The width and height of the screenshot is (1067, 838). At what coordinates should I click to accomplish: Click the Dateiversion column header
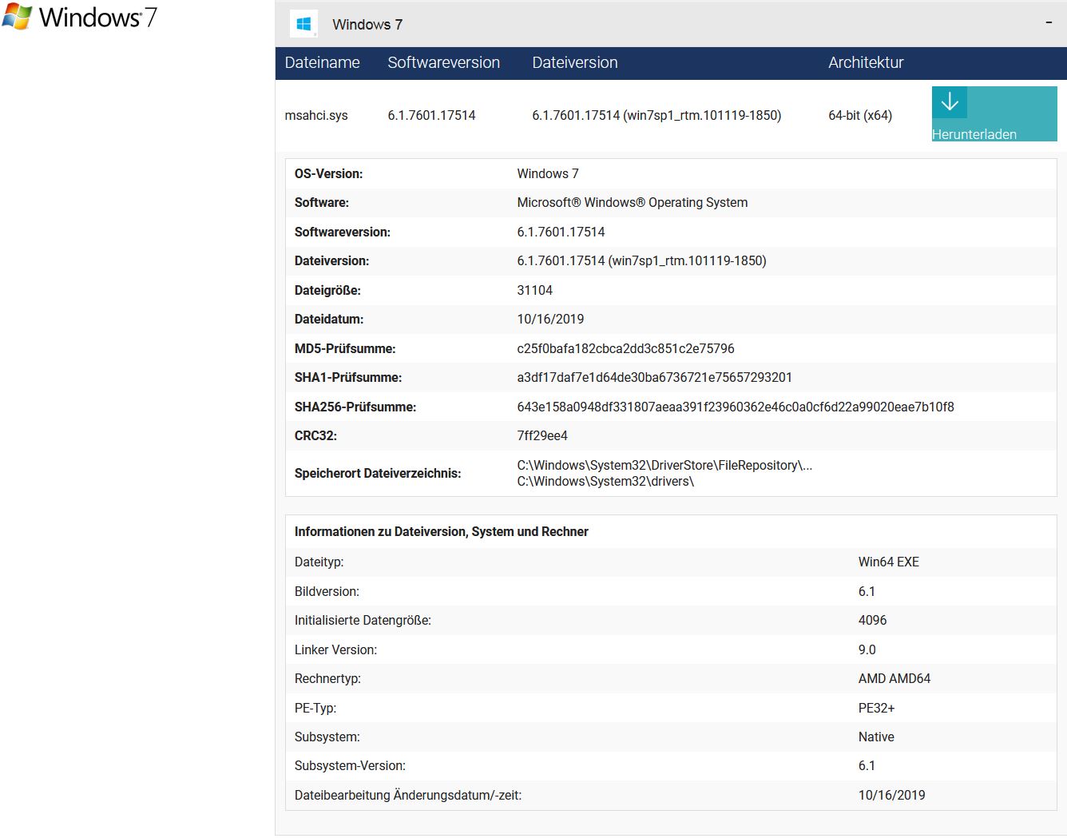pos(575,62)
